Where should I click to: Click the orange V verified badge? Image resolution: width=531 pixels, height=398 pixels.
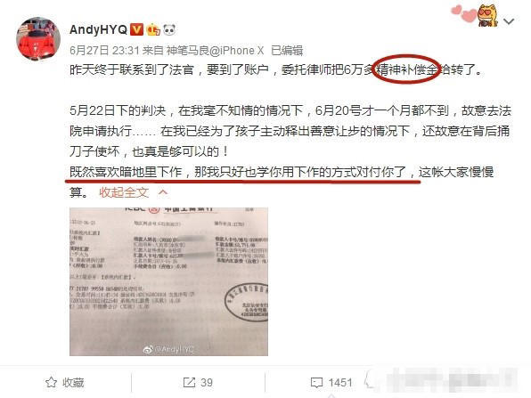click(137, 29)
